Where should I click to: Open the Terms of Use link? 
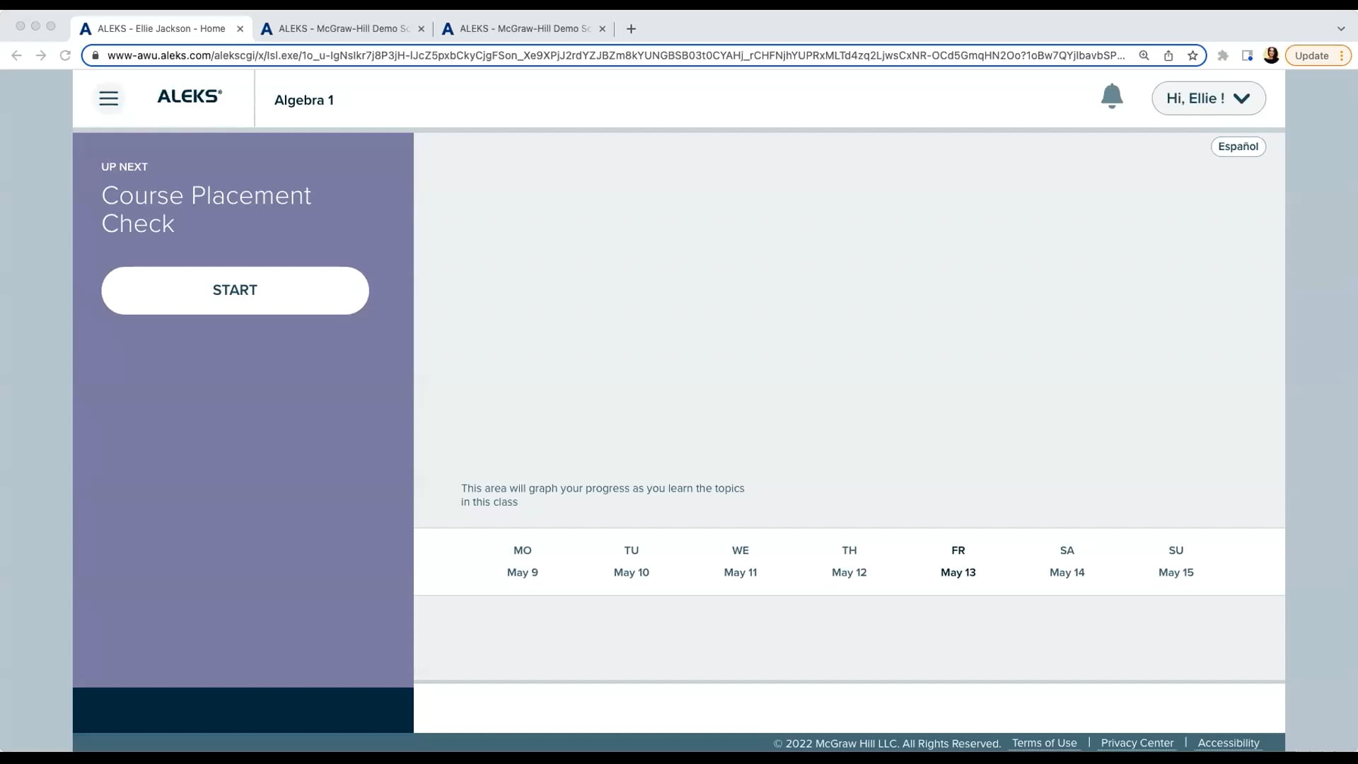pos(1044,743)
